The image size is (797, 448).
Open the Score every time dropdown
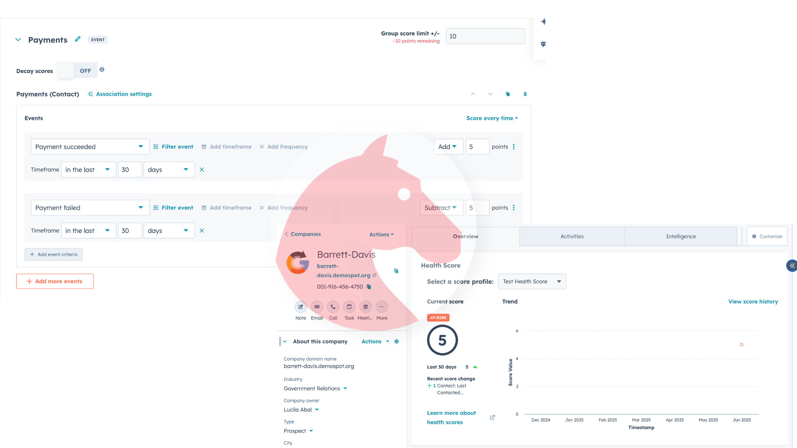tap(492, 118)
